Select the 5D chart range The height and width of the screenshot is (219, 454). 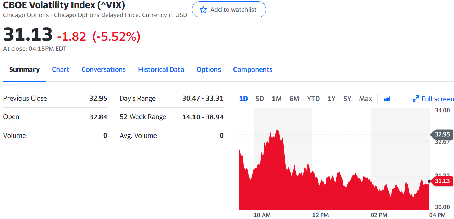(x=260, y=99)
